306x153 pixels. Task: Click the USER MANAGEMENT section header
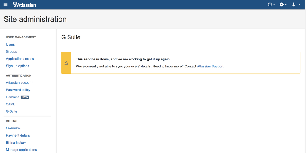point(21,37)
